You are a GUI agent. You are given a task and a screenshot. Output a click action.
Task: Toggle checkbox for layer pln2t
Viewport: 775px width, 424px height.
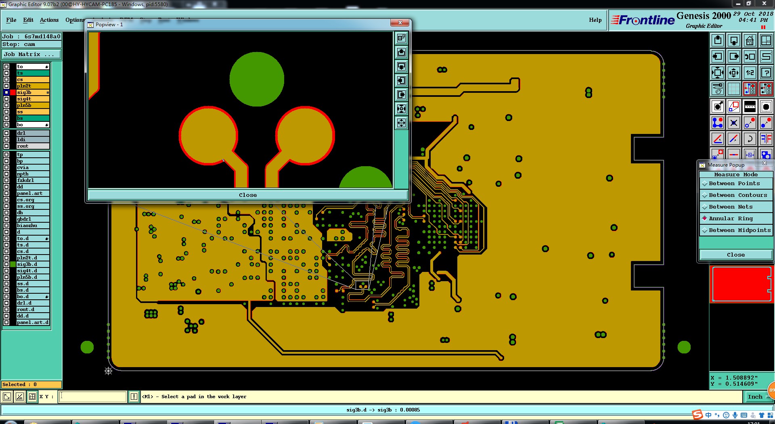pos(6,86)
